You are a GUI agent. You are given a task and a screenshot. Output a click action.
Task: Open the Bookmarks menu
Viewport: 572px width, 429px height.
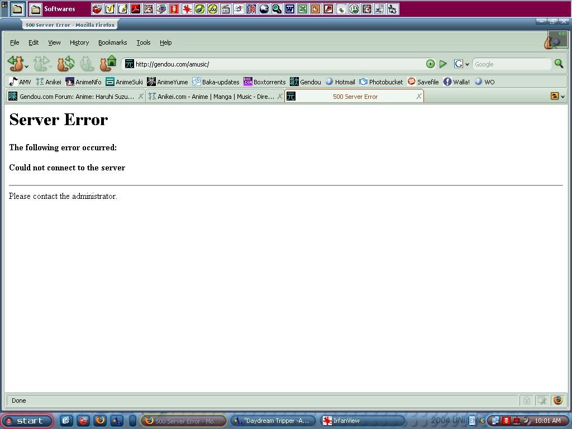112,42
